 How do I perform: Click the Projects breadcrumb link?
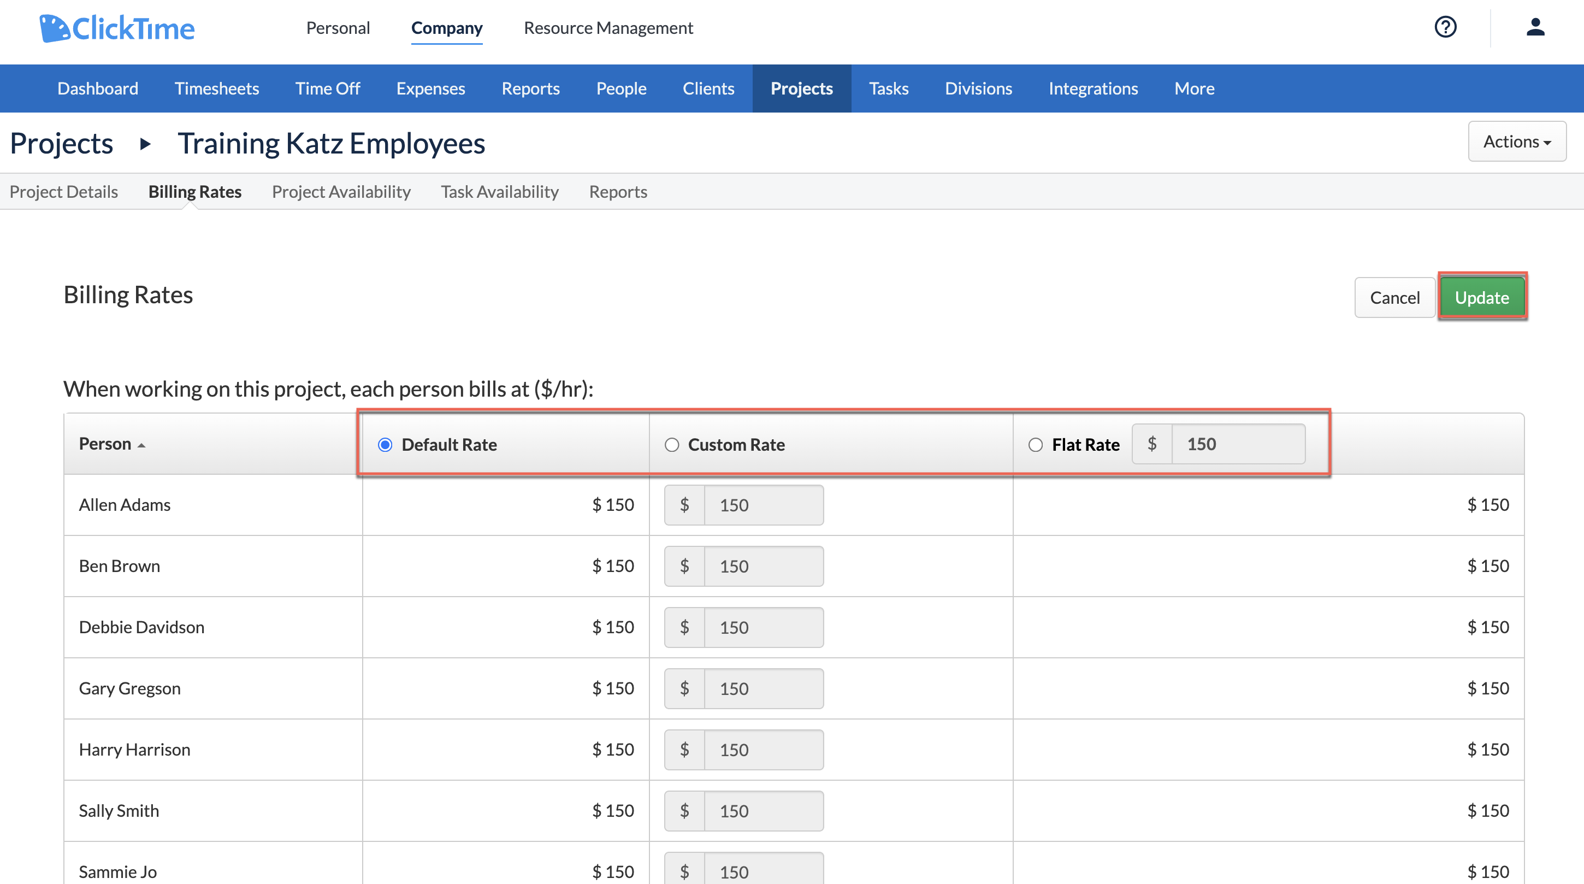pos(62,144)
